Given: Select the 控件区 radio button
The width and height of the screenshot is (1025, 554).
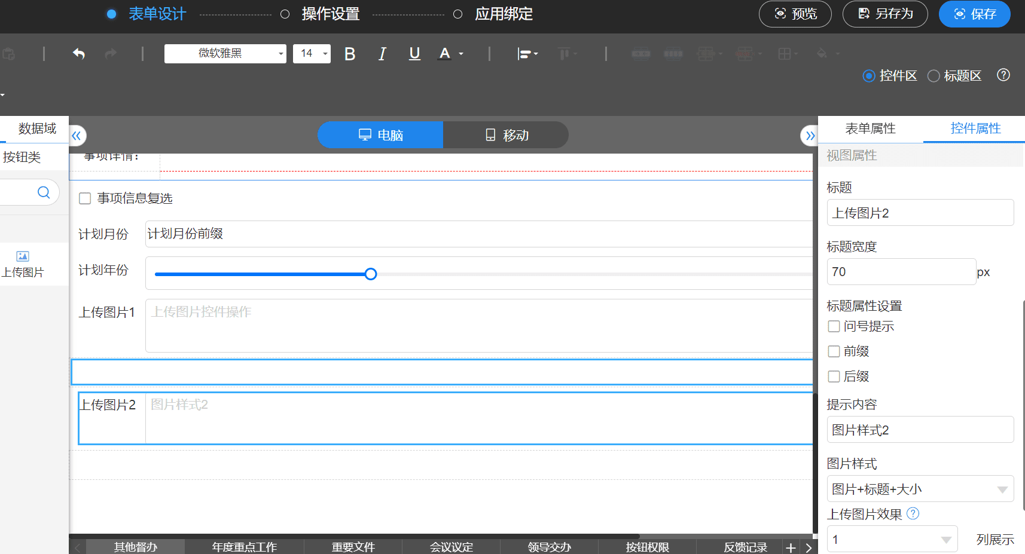Looking at the screenshot, I should (x=869, y=76).
